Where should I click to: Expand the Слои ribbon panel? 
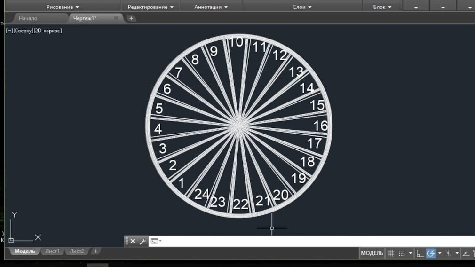tap(302, 7)
